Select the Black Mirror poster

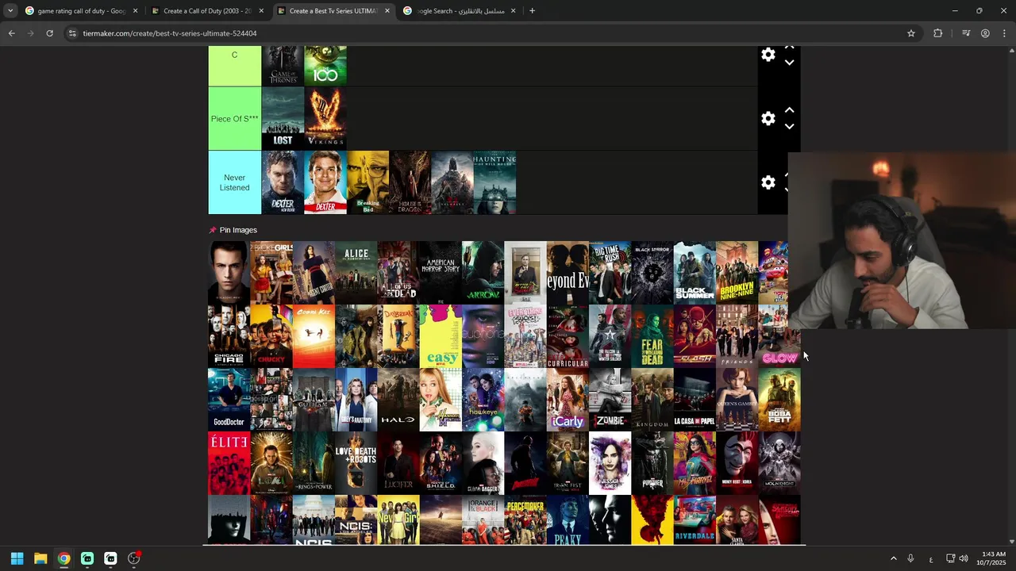click(x=652, y=273)
